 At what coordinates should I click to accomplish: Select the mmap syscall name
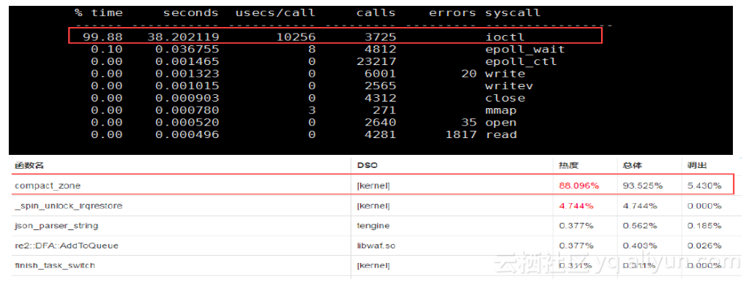point(501,110)
